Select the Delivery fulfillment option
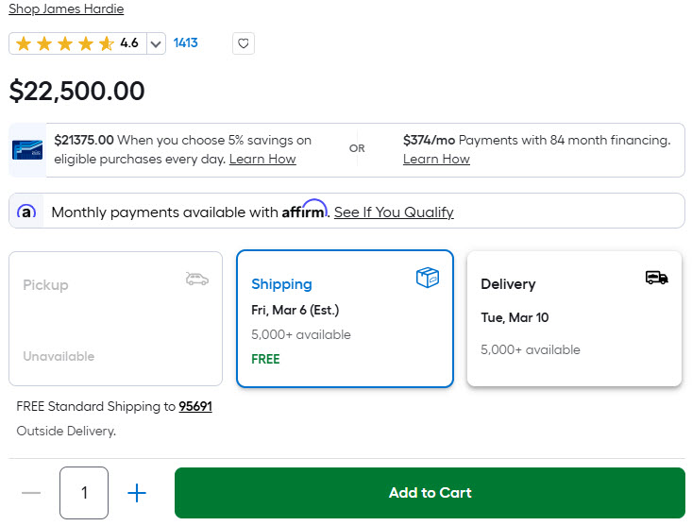 pyautogui.click(x=574, y=318)
